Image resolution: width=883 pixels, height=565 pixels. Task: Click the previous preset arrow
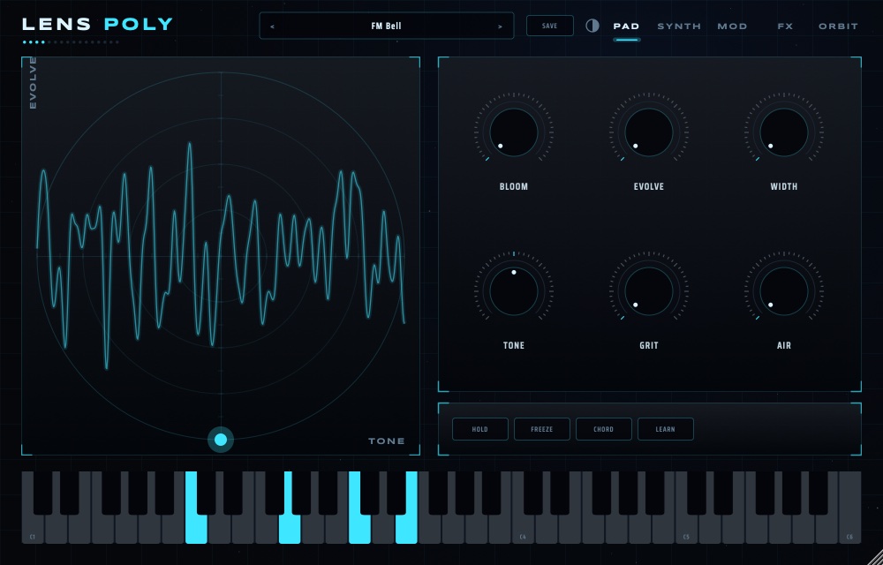273,26
